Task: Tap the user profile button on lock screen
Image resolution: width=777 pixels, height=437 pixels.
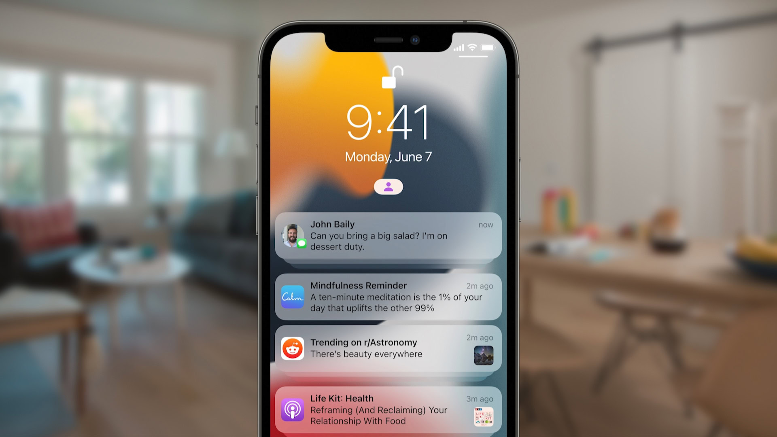Action: tap(388, 186)
